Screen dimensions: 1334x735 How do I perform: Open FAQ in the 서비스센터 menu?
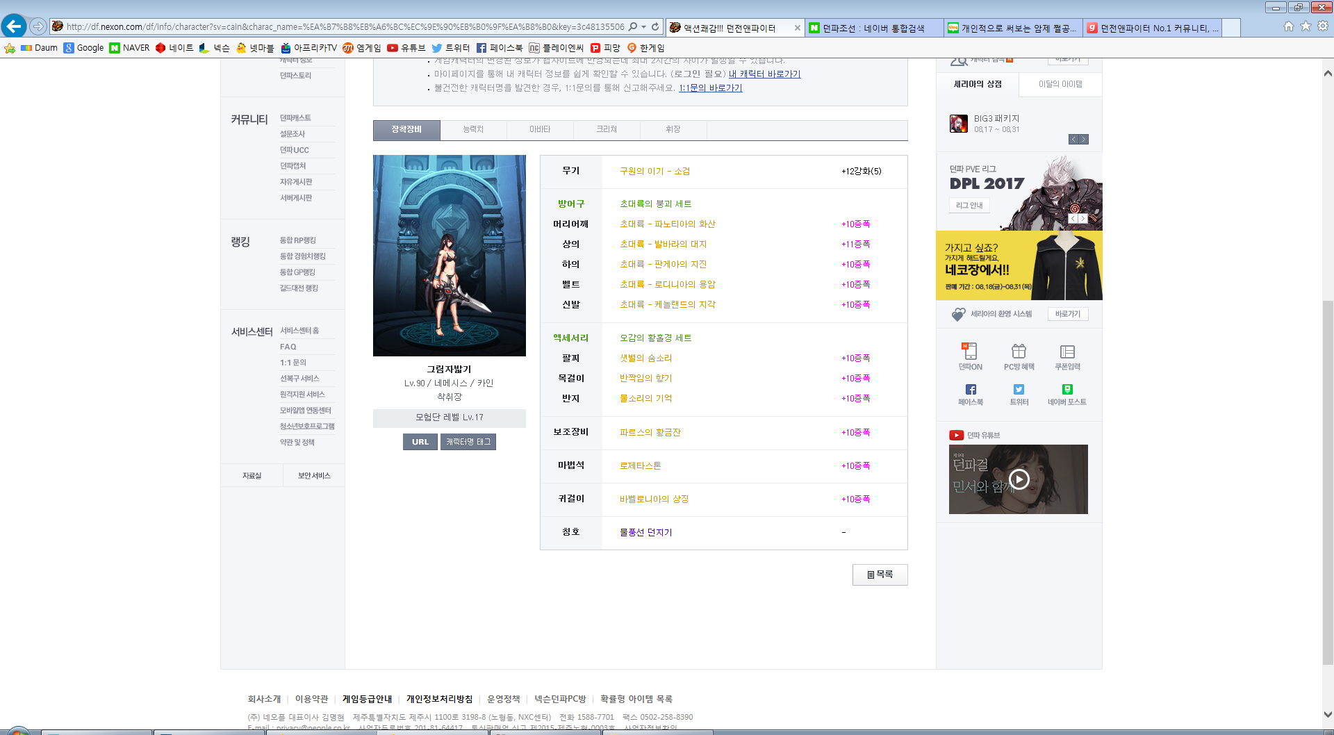click(288, 347)
